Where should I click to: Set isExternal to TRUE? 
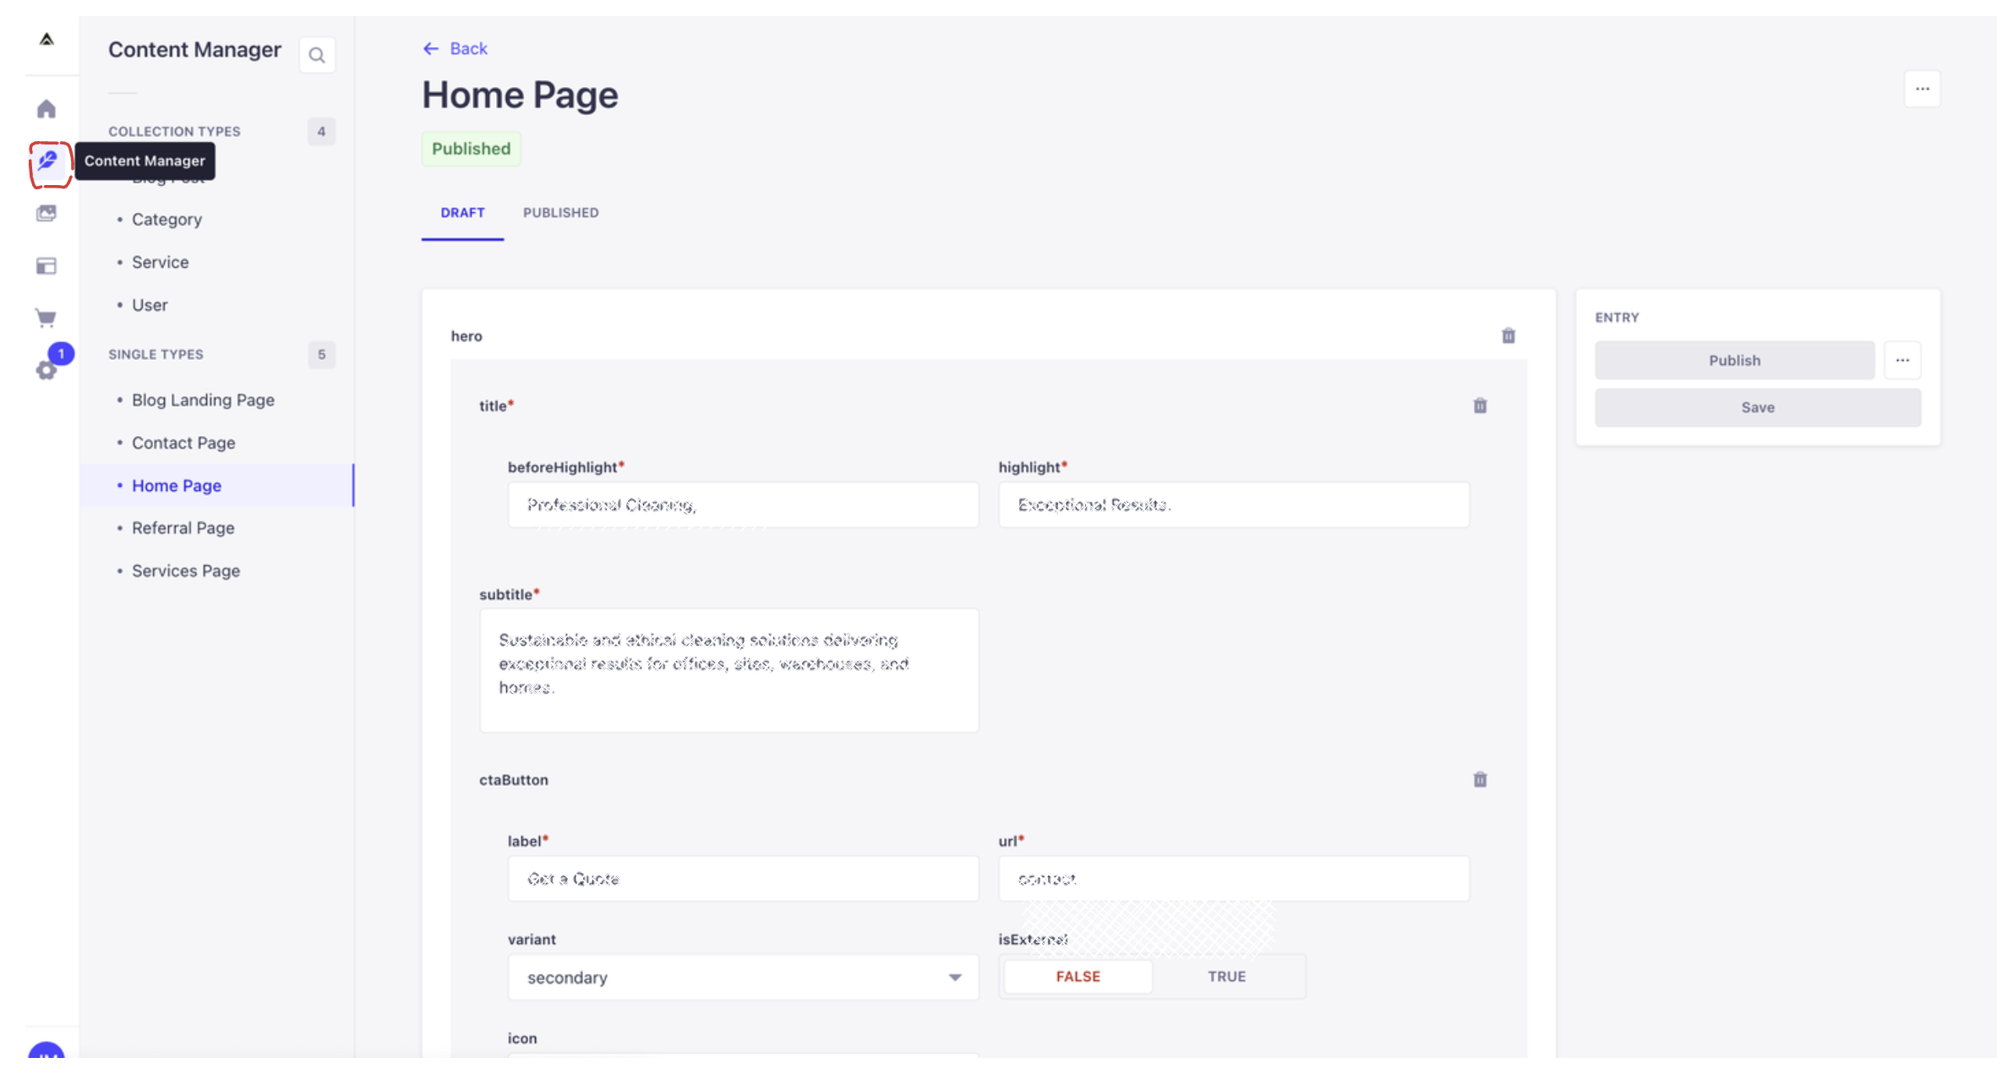coord(1226,976)
